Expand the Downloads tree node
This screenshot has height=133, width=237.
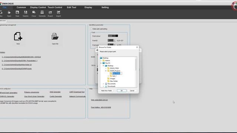(104, 86)
